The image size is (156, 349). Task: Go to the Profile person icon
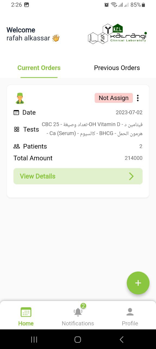pos(130,312)
